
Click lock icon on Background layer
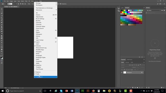[x=142, y=72]
